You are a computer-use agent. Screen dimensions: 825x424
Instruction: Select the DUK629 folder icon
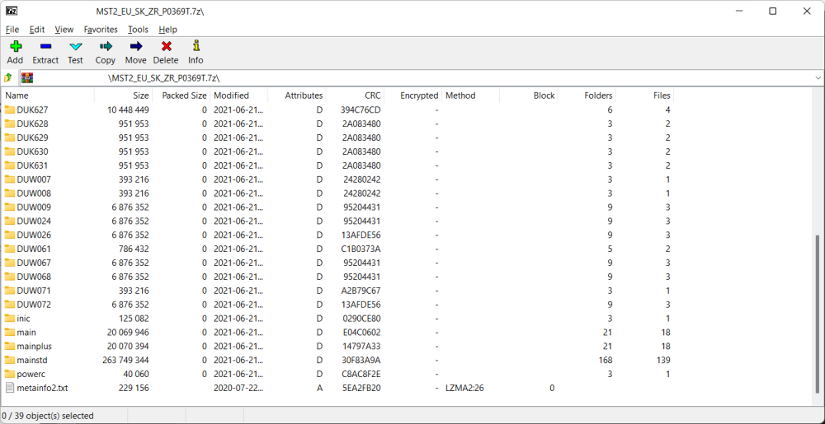(10, 137)
